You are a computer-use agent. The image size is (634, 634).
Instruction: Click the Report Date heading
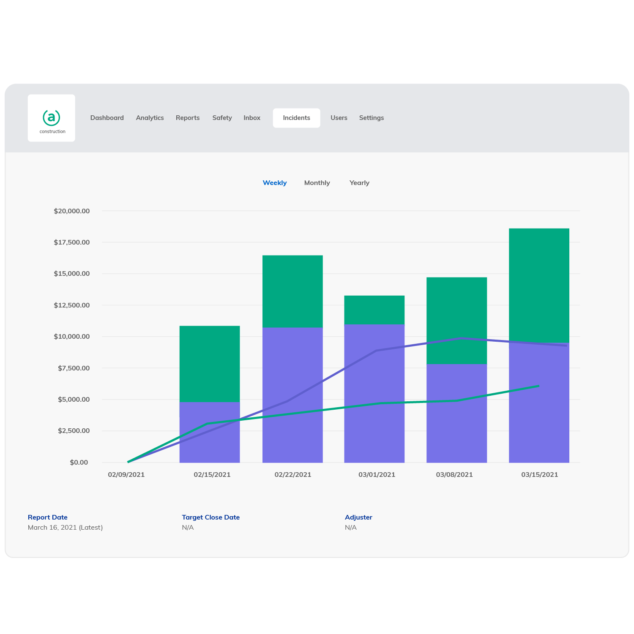point(48,517)
